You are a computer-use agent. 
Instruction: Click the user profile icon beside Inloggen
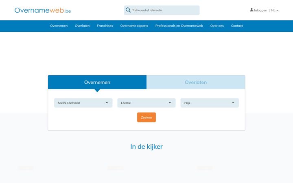pos(251,10)
